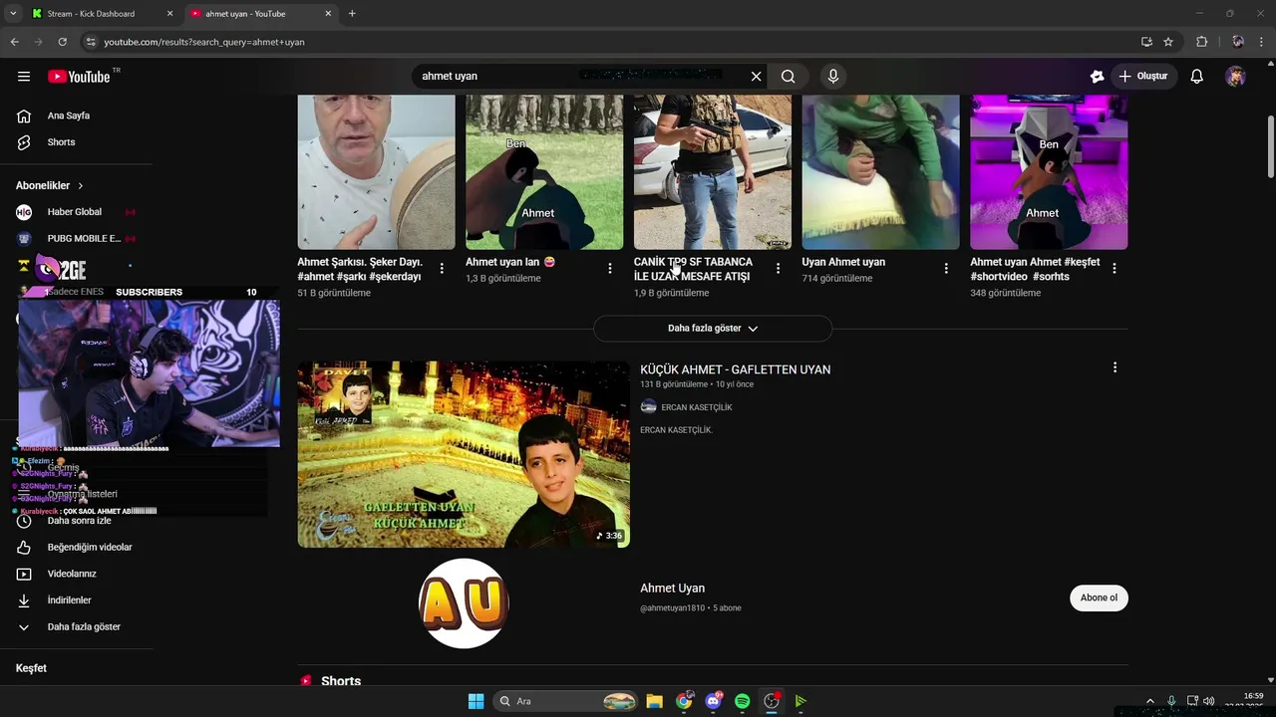This screenshot has height=717, width=1276.
Task: Go back in browser history
Action: 14,42
